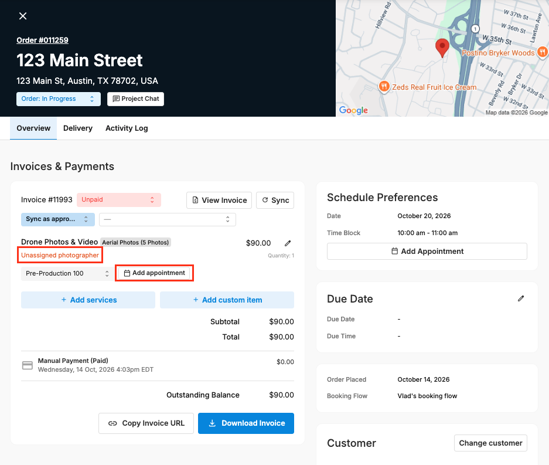Click the Zeds Real Fruit Ice Cream marker icon

click(x=384, y=86)
